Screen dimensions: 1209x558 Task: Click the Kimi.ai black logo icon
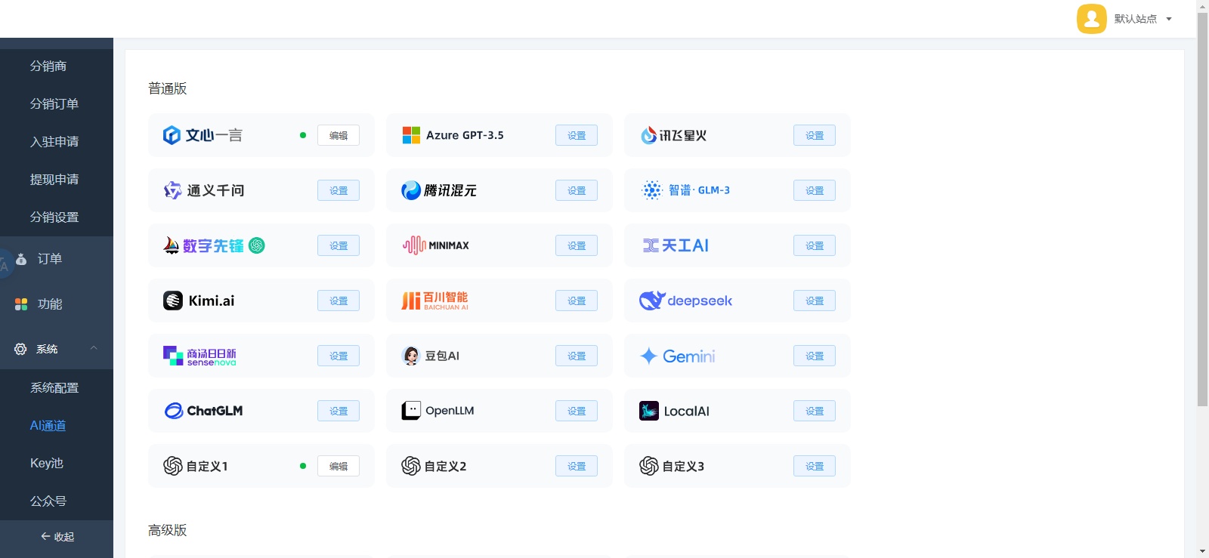(173, 301)
